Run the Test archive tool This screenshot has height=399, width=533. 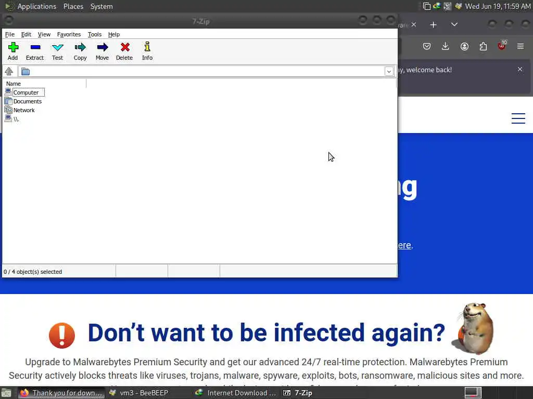point(57,51)
